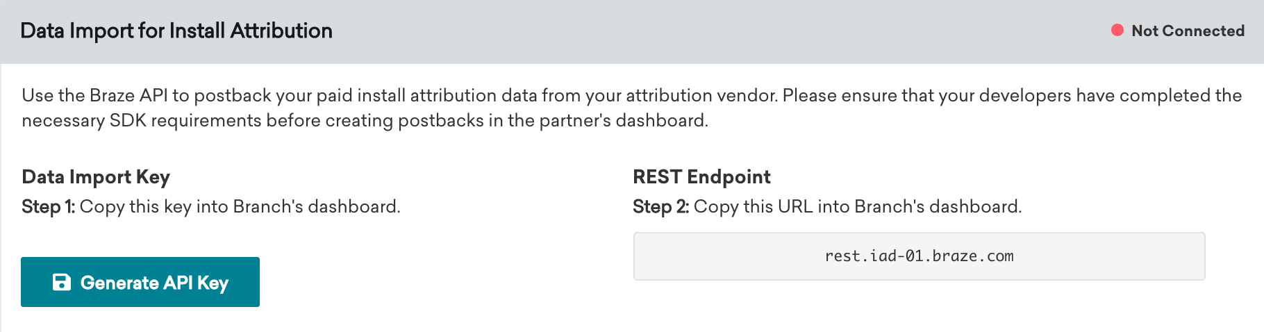Click Branch's dashboard in the Step 2 line

[938, 207]
